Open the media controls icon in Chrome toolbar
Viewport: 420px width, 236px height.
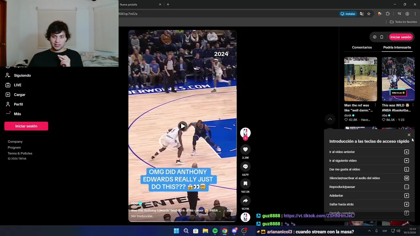tap(399, 14)
